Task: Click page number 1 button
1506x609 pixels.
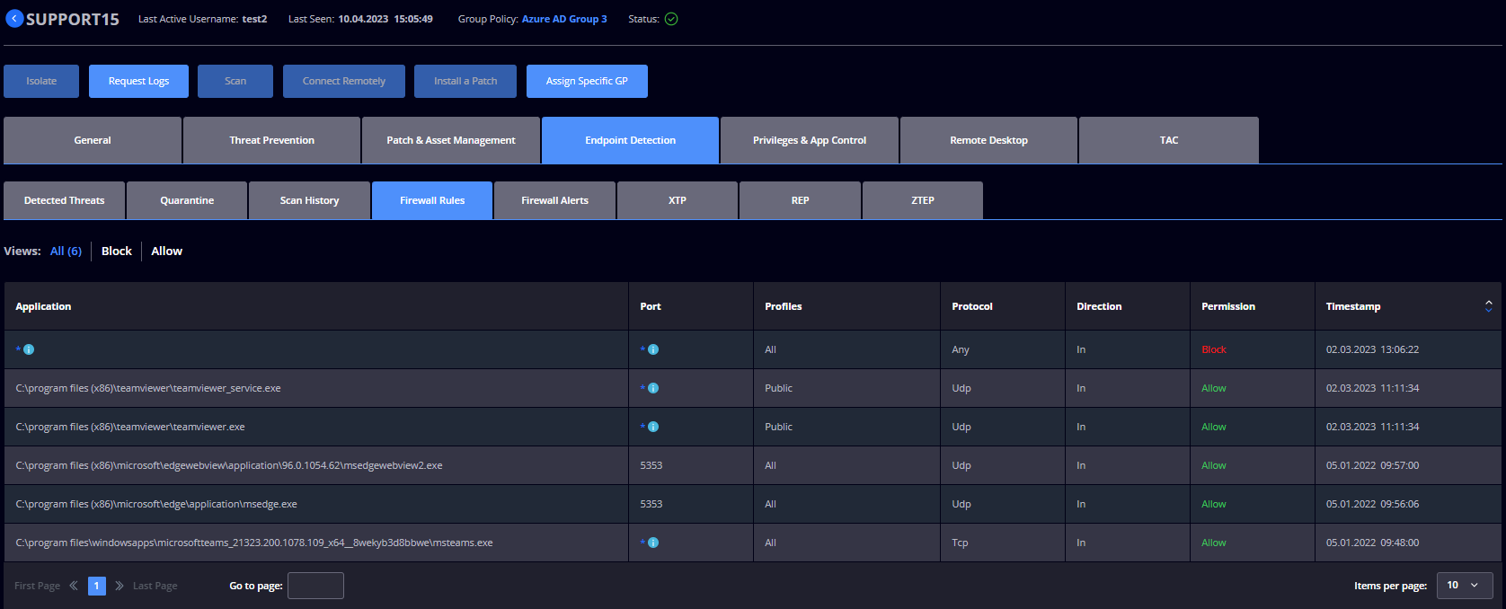Action: [x=97, y=586]
